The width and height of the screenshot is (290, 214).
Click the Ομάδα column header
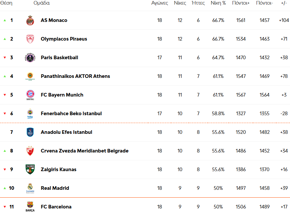42,3
